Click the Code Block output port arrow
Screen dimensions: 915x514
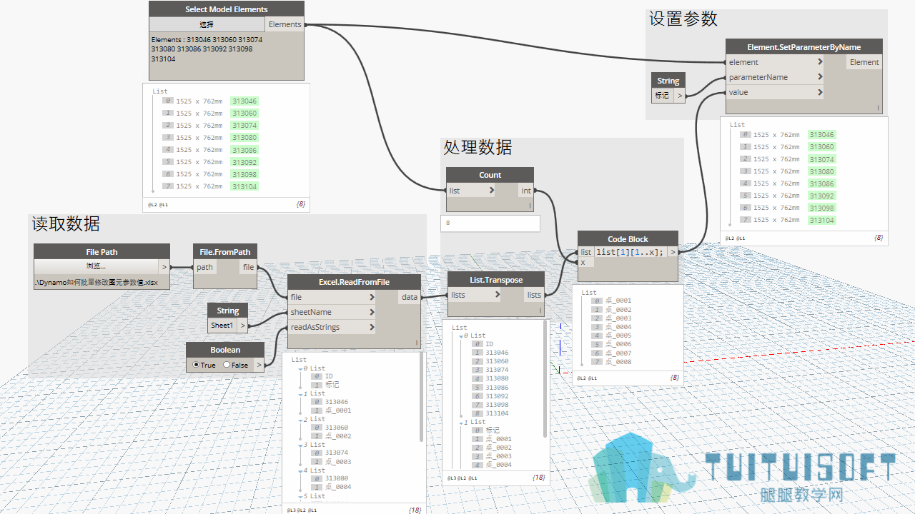(673, 251)
